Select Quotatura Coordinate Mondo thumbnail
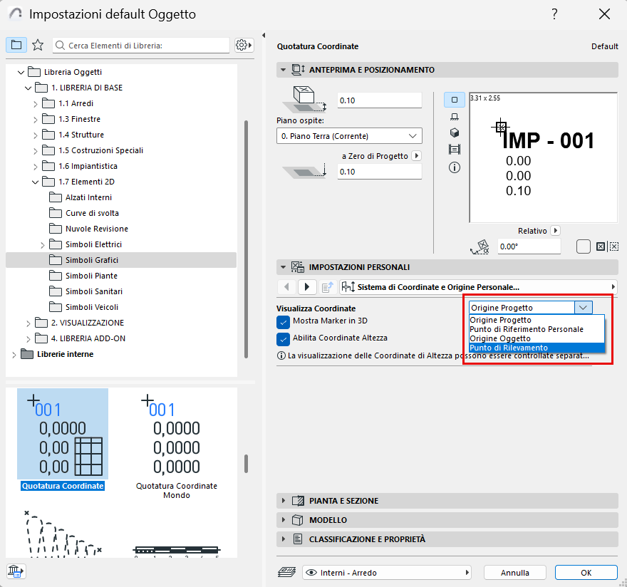Screen dimensions: 627x587 point(177,445)
